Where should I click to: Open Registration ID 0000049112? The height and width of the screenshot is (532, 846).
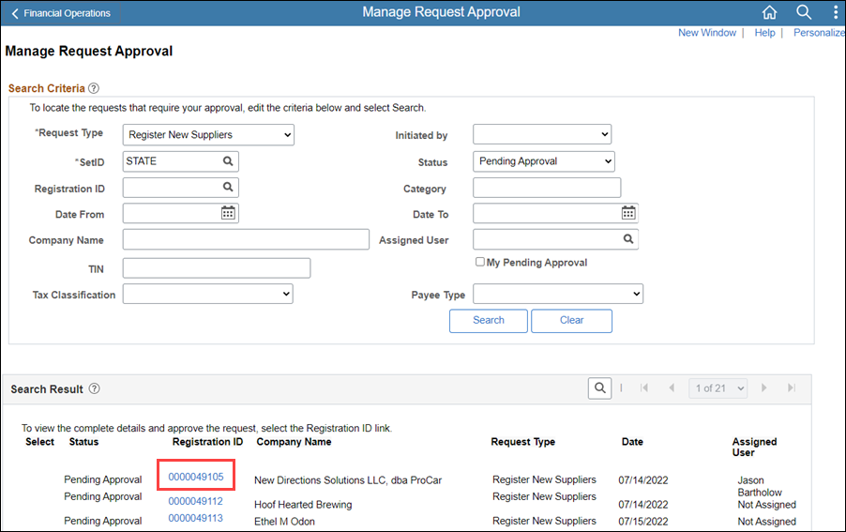click(195, 501)
